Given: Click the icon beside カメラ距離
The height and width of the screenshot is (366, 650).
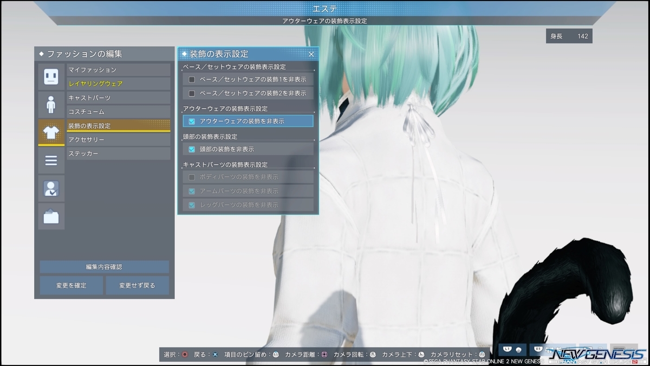Looking at the screenshot, I should pos(324,355).
